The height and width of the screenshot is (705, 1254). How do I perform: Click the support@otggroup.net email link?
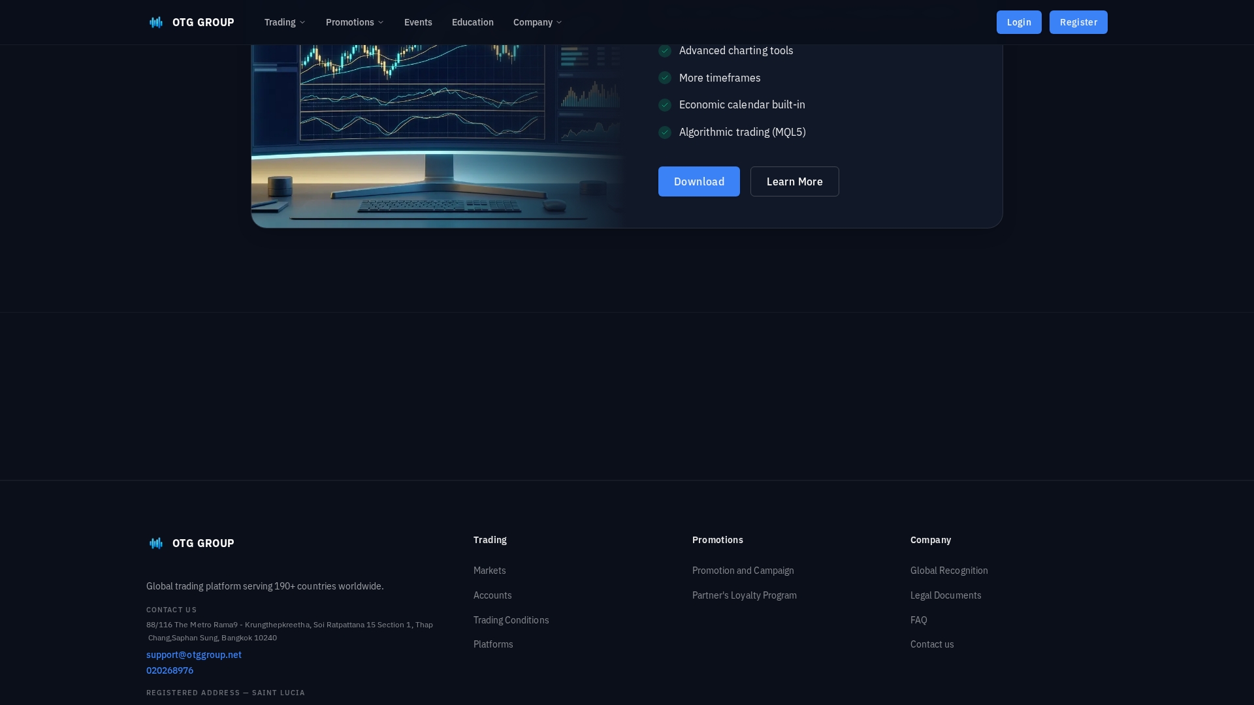click(x=194, y=655)
